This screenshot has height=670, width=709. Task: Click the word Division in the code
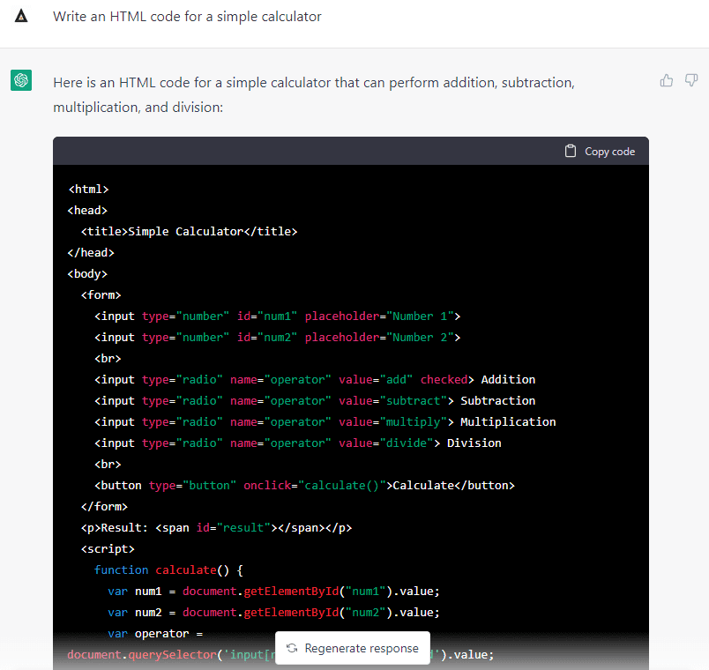tap(474, 443)
